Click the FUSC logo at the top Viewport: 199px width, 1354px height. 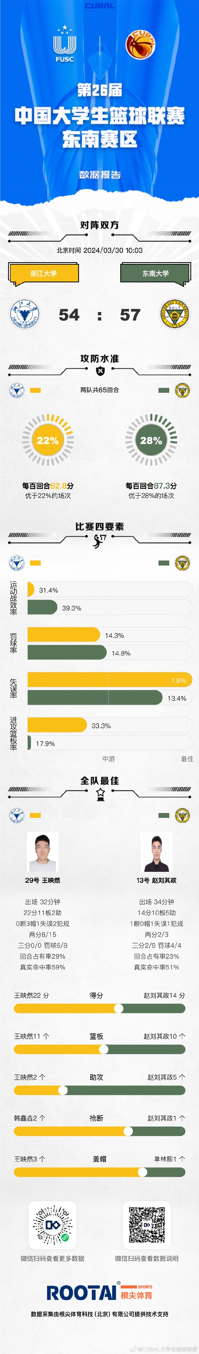(64, 44)
